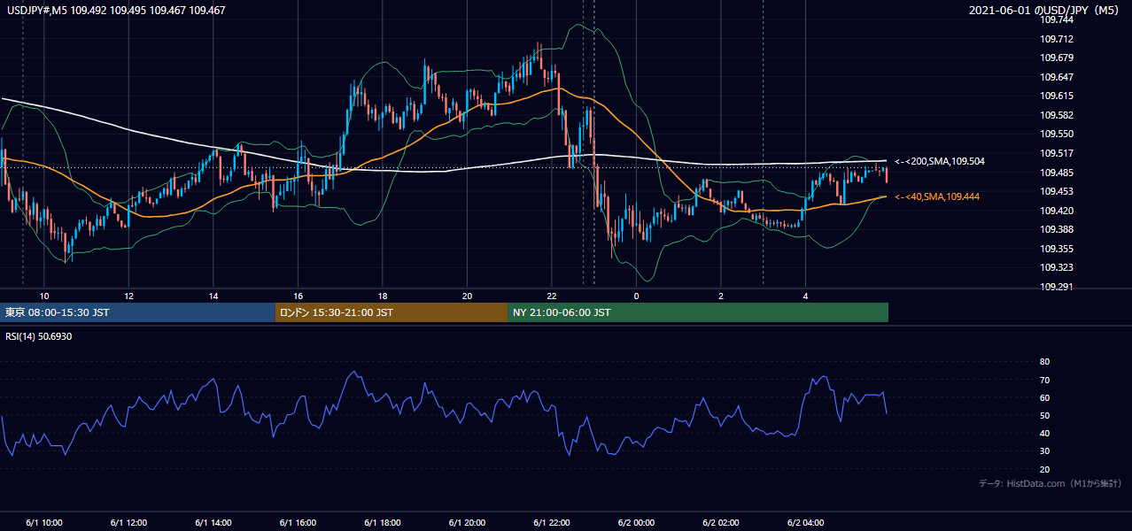Click the bottom date label 6/2 00:00
Image resolution: width=1132 pixels, height=531 pixels.
[636, 523]
